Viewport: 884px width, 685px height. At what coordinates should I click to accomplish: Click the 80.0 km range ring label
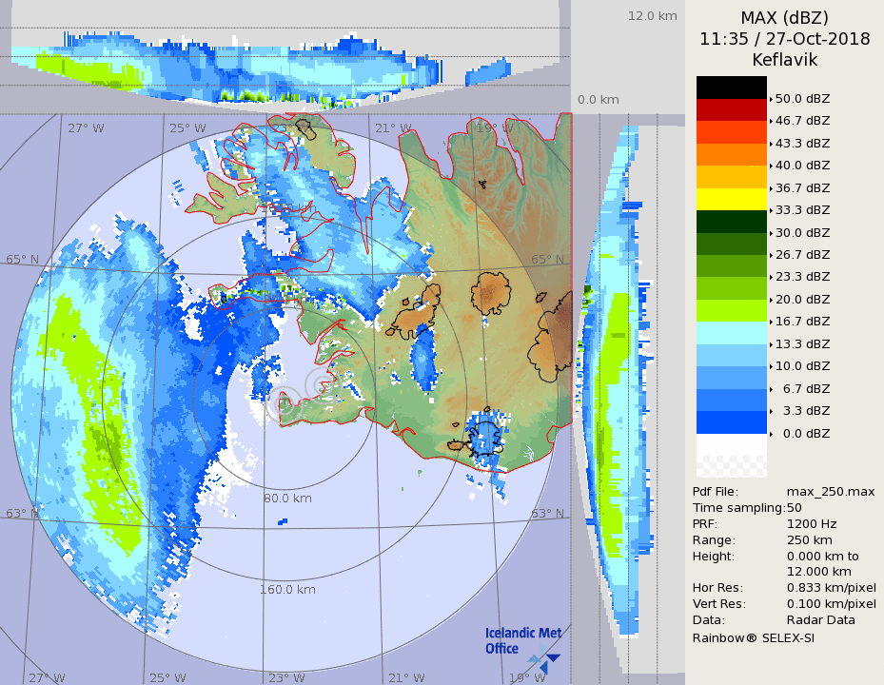point(287,498)
